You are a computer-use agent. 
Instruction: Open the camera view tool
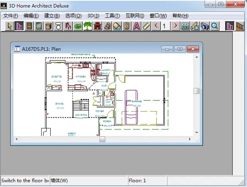coord(205,26)
